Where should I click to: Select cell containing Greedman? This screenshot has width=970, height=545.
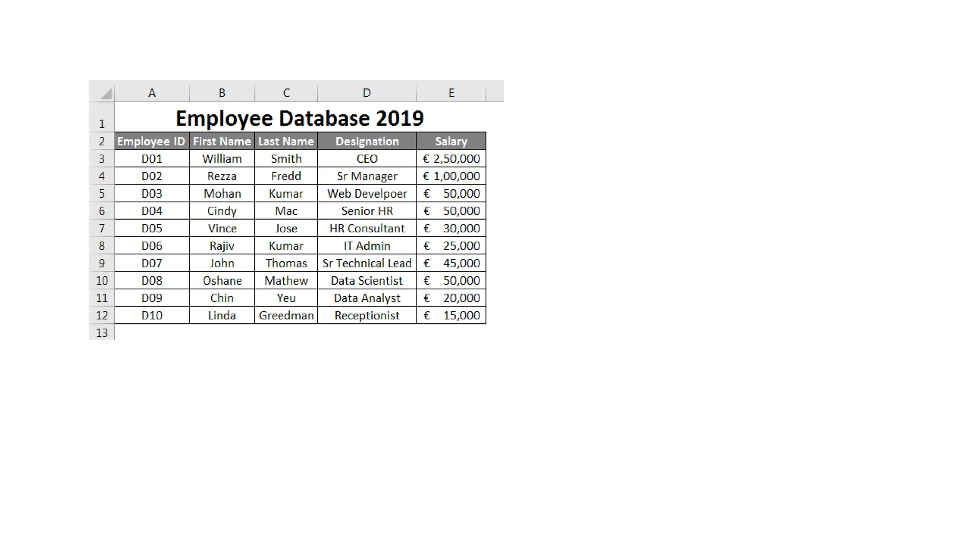[x=286, y=315]
